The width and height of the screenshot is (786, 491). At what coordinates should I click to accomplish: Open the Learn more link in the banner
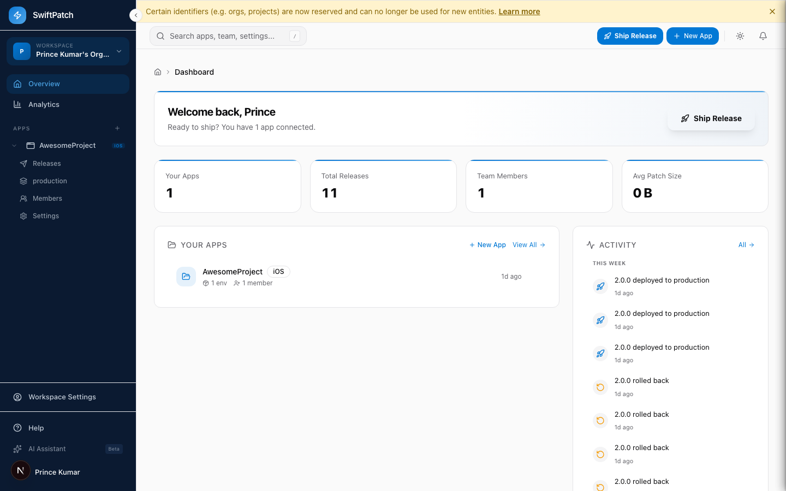[519, 11]
